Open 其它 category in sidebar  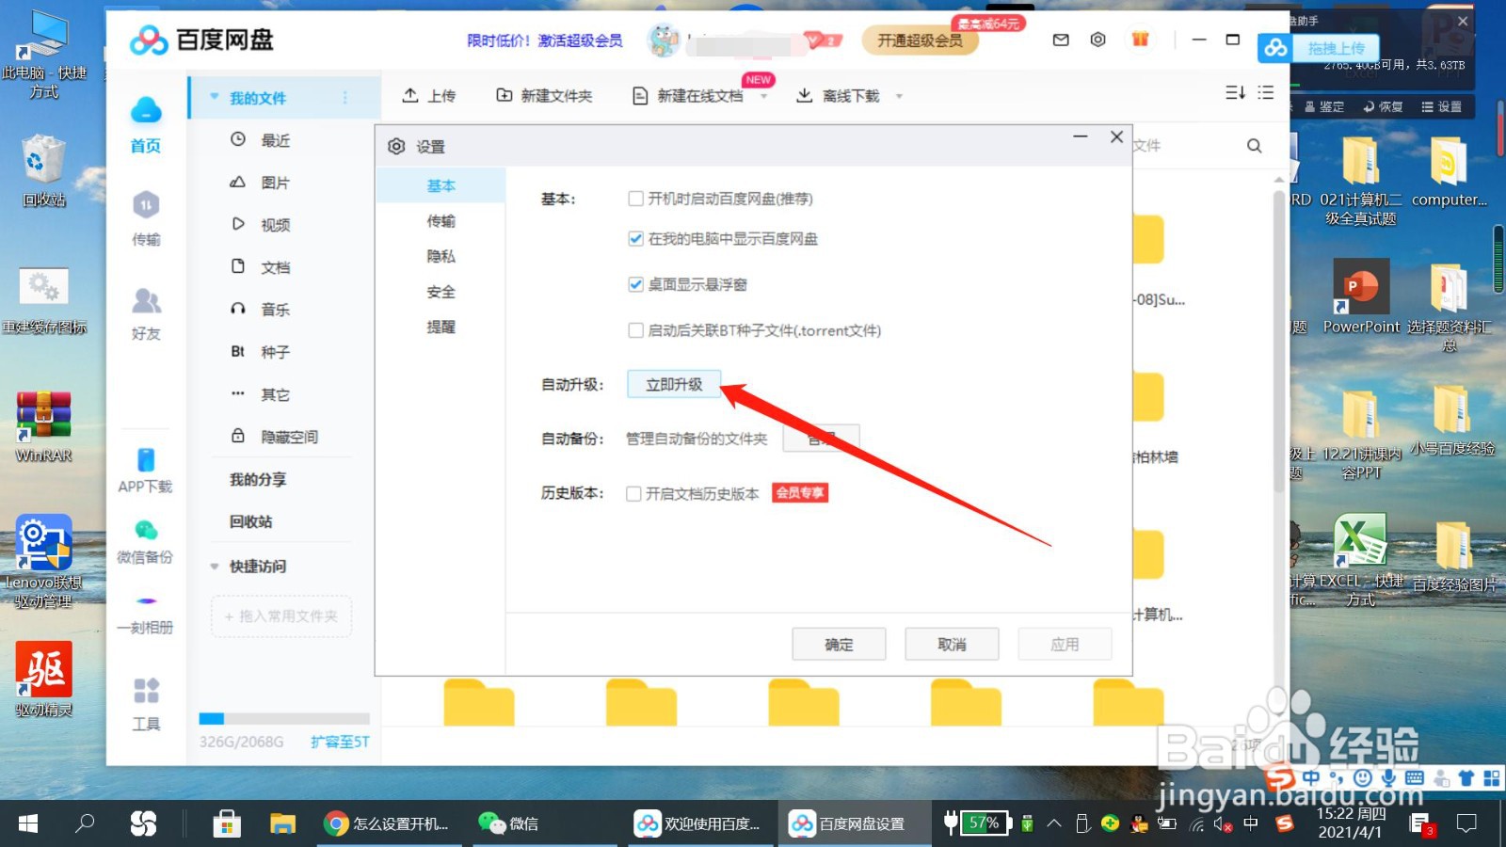point(261,394)
